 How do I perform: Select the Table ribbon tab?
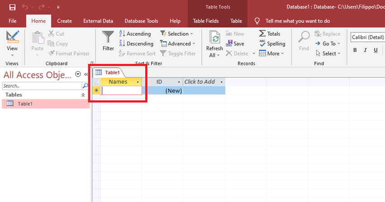click(236, 21)
